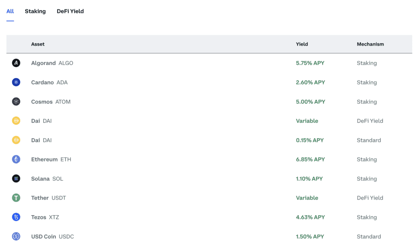Click the Dai icon in DeFi Yield row
Screen dimensions: 417x249
[16, 121]
